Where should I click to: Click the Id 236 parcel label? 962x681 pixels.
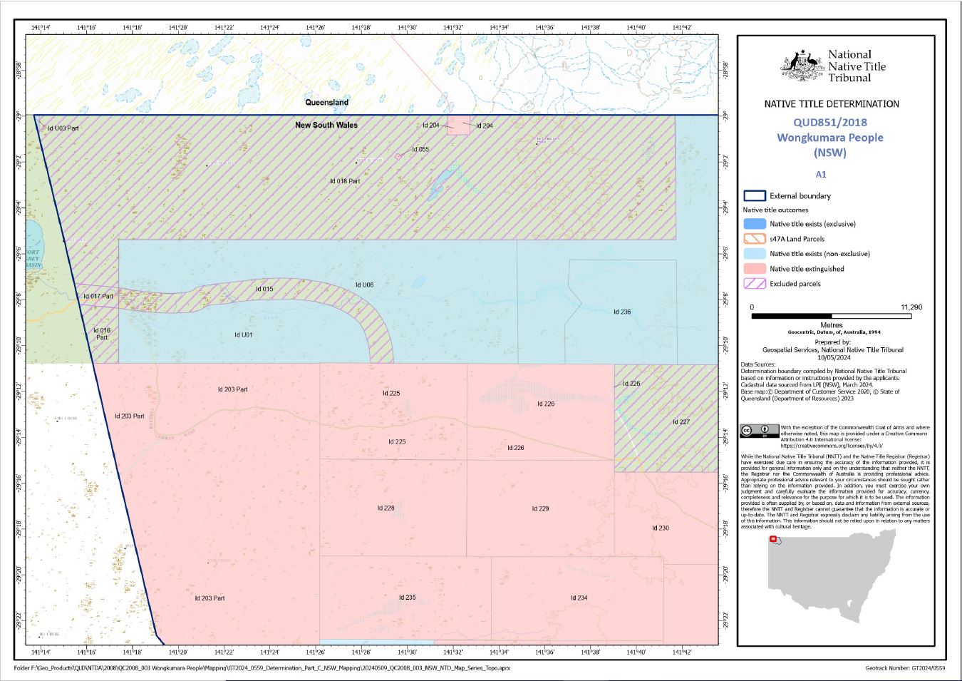click(x=622, y=312)
